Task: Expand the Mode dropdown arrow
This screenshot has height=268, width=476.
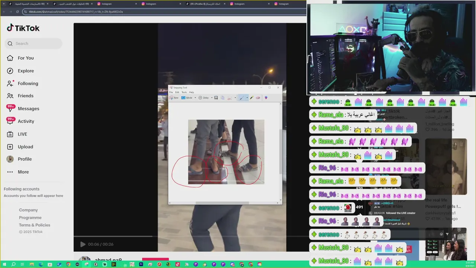Action: (195, 98)
